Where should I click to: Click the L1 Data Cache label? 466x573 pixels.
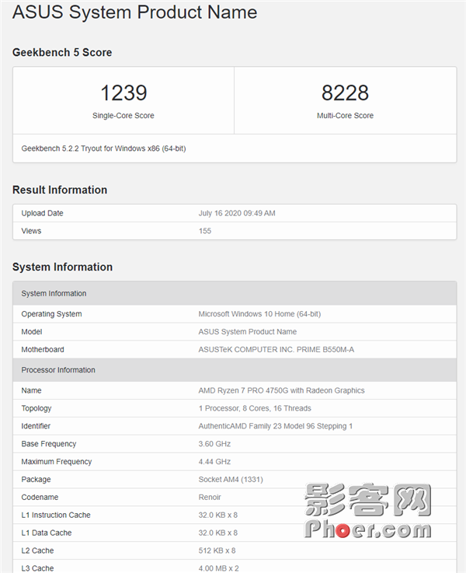(47, 533)
